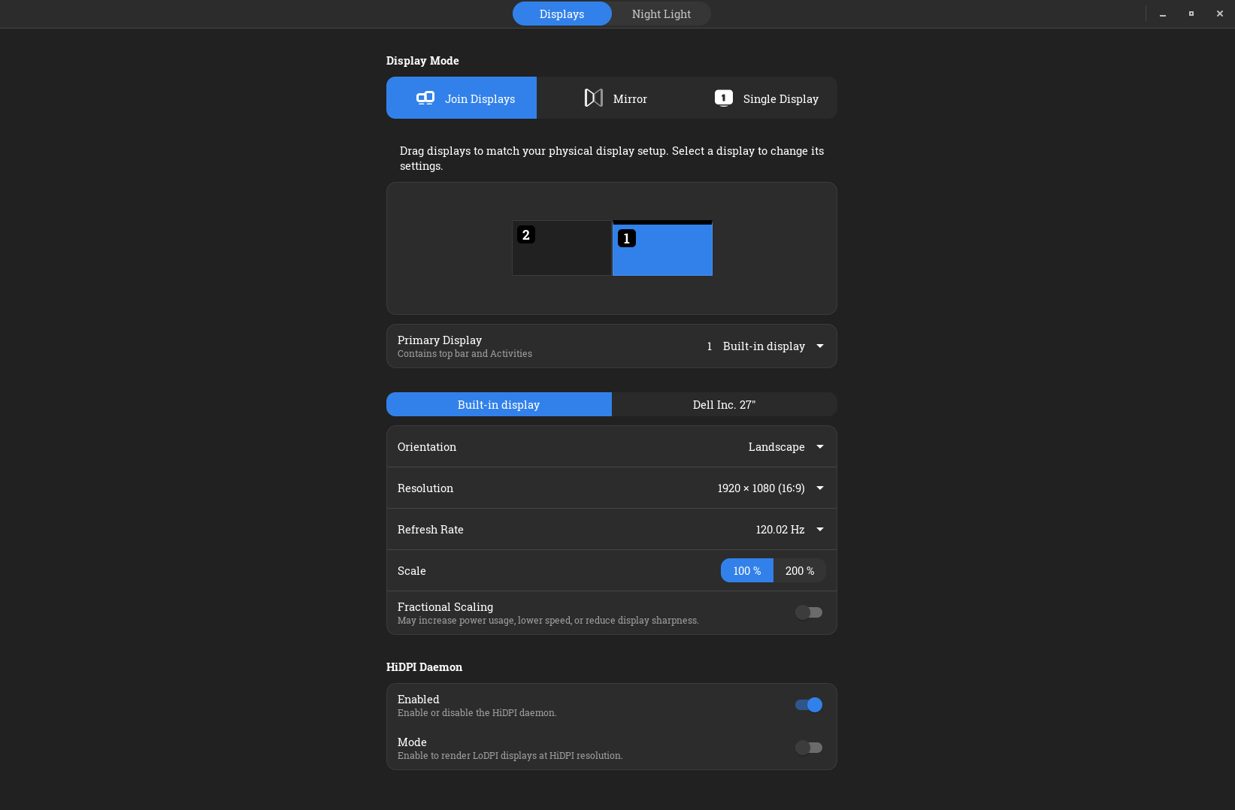Click the minimize window icon
1235x810 pixels.
click(1163, 14)
